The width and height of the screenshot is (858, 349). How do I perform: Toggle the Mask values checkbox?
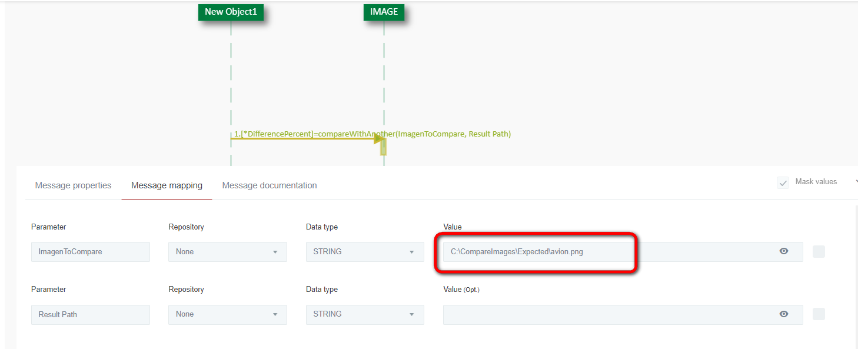click(x=783, y=182)
